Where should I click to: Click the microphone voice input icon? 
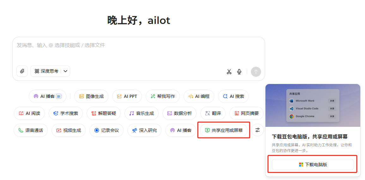239,72
